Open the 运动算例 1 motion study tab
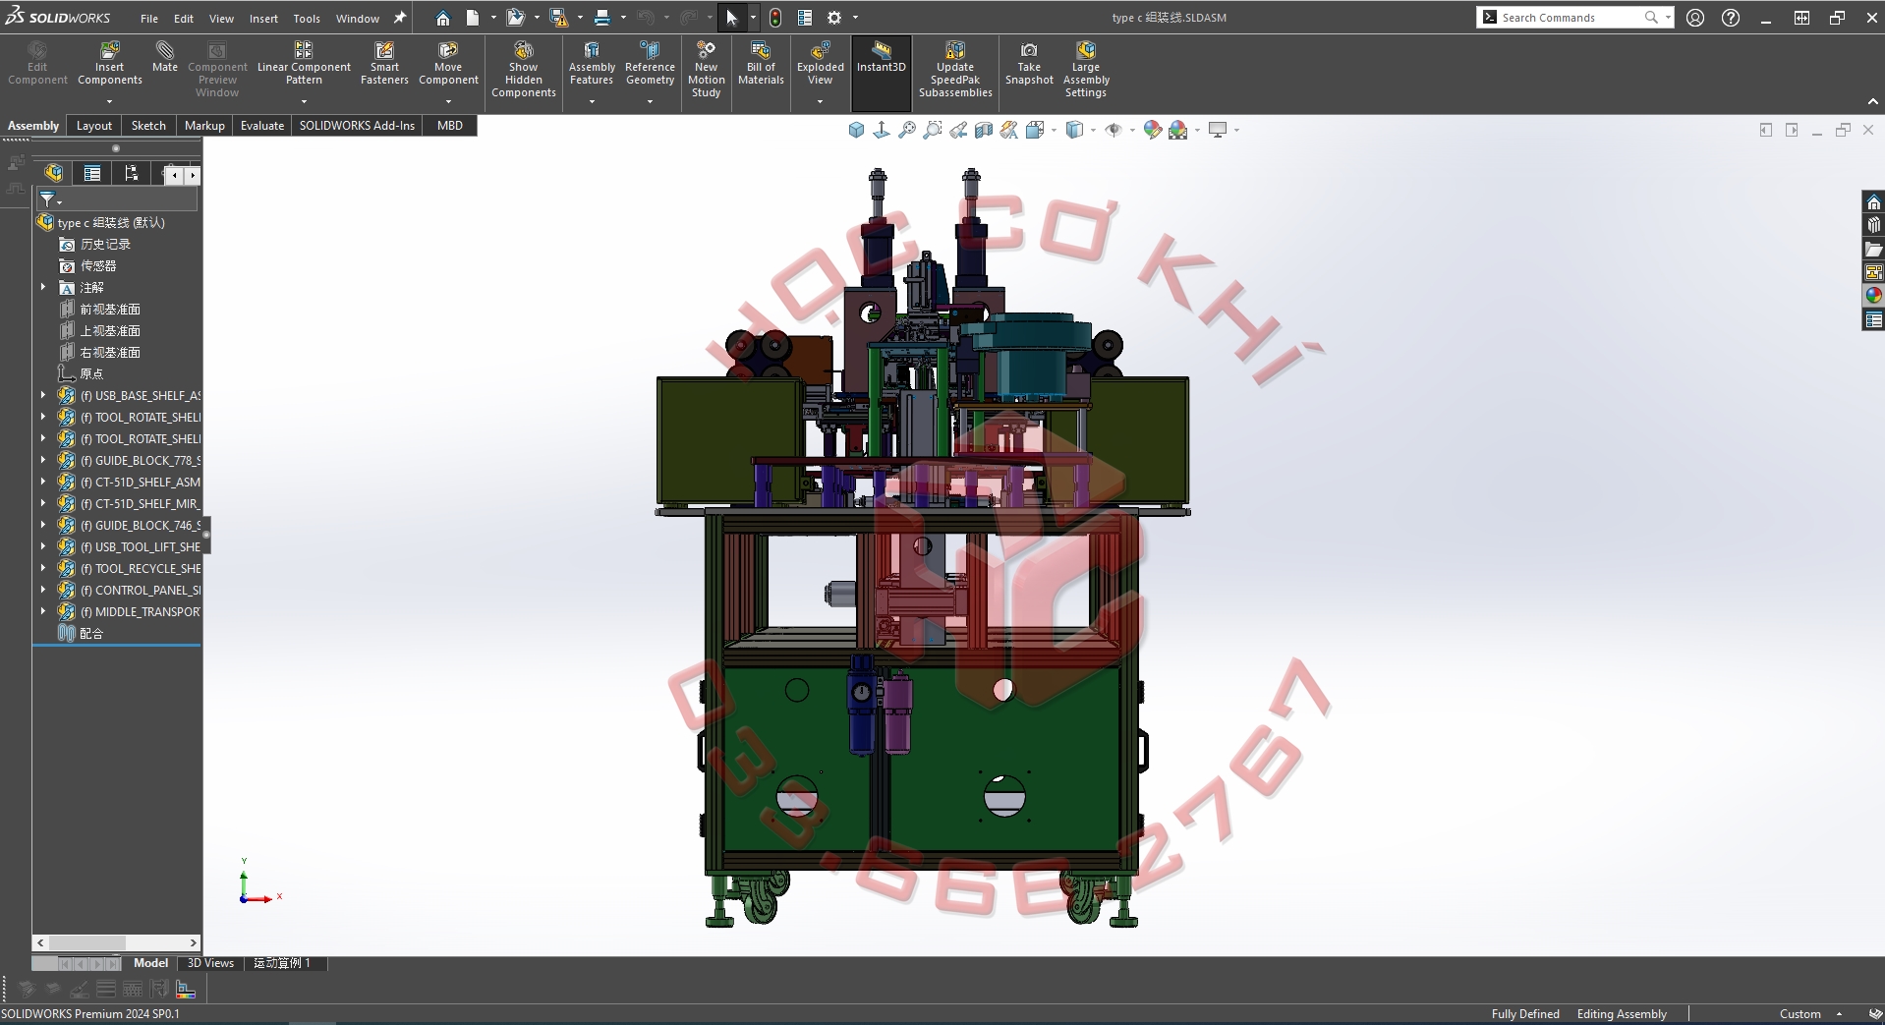 coord(282,963)
